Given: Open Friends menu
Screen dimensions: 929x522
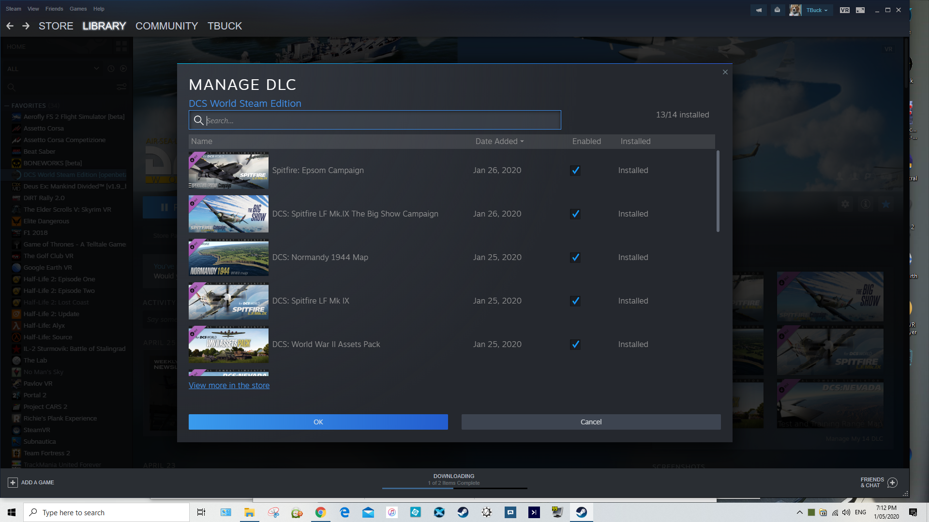Looking at the screenshot, I should point(54,9).
